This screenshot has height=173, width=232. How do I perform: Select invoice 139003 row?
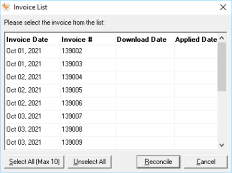point(111,64)
